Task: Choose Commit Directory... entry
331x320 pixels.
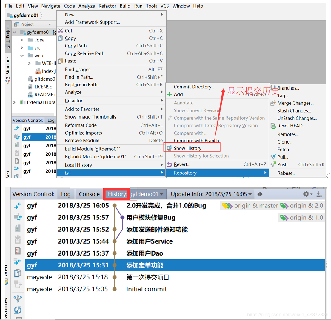Action: [x=194, y=87]
